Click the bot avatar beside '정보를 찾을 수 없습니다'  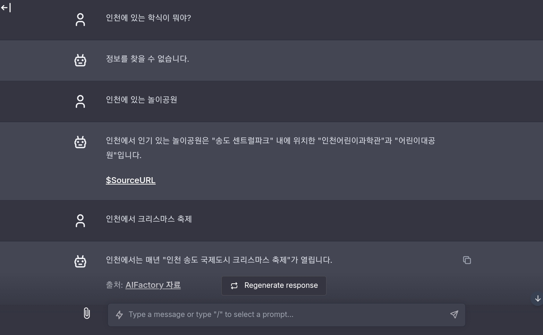80,60
